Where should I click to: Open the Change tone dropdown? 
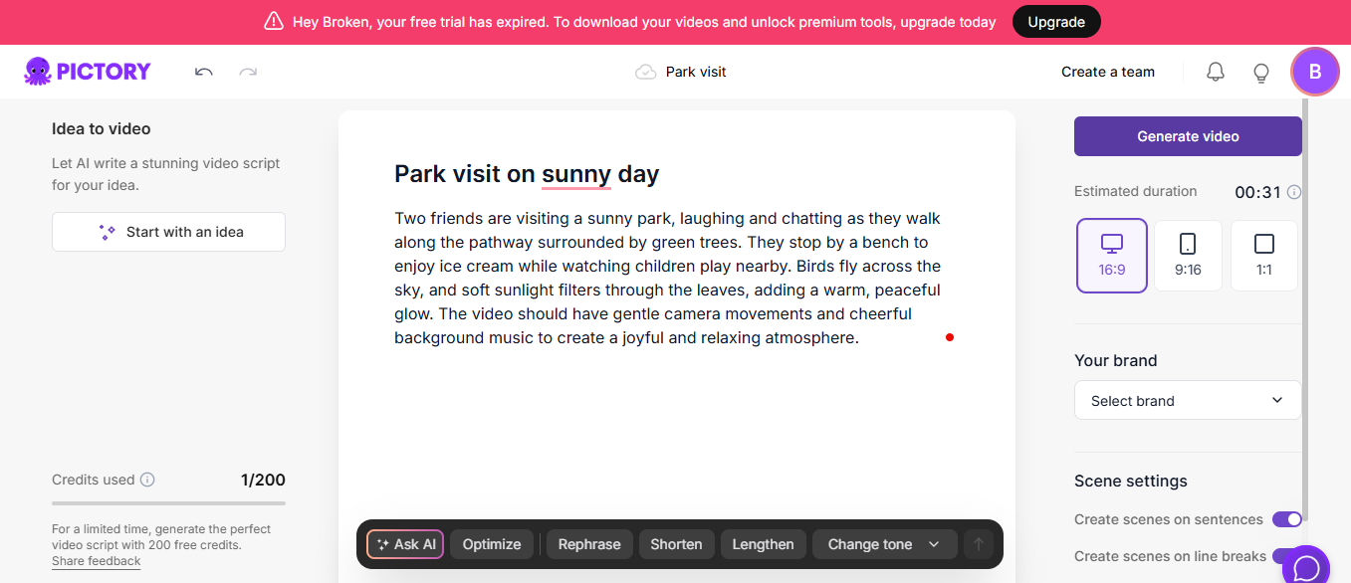pyautogui.click(x=884, y=544)
